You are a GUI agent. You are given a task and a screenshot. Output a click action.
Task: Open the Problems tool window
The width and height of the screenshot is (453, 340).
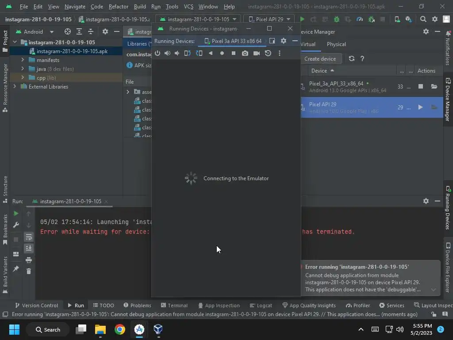pos(137,305)
